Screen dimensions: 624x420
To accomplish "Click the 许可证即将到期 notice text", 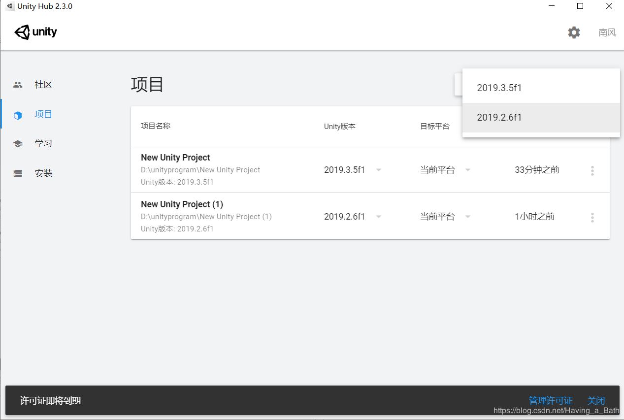I will (50, 401).
